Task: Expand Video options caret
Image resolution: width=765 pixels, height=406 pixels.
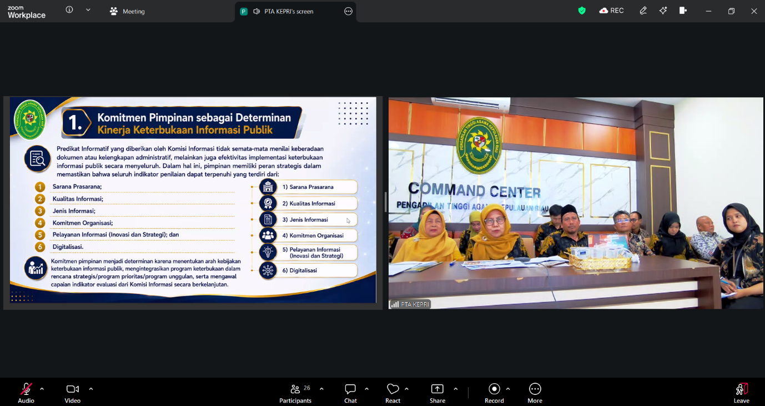Action: tap(91, 389)
